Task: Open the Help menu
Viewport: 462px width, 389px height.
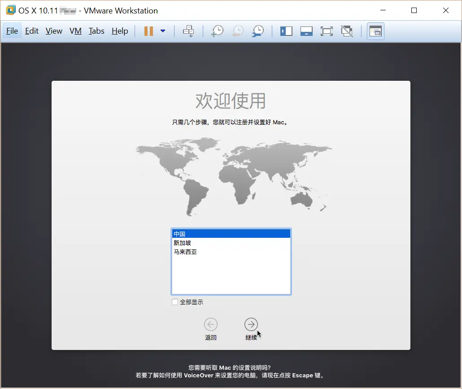Action: [x=119, y=31]
